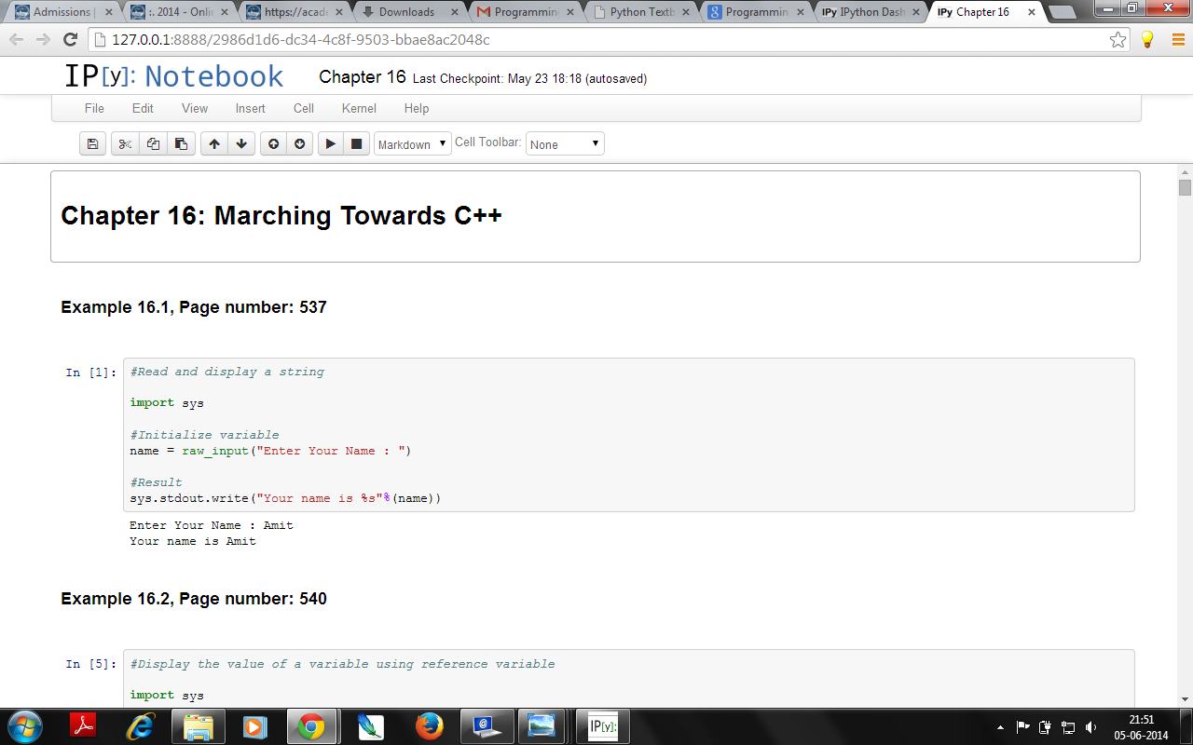Screen dimensions: 1193x745
Task: Save the notebook with the floppy disk icon
Action: pos(92,144)
